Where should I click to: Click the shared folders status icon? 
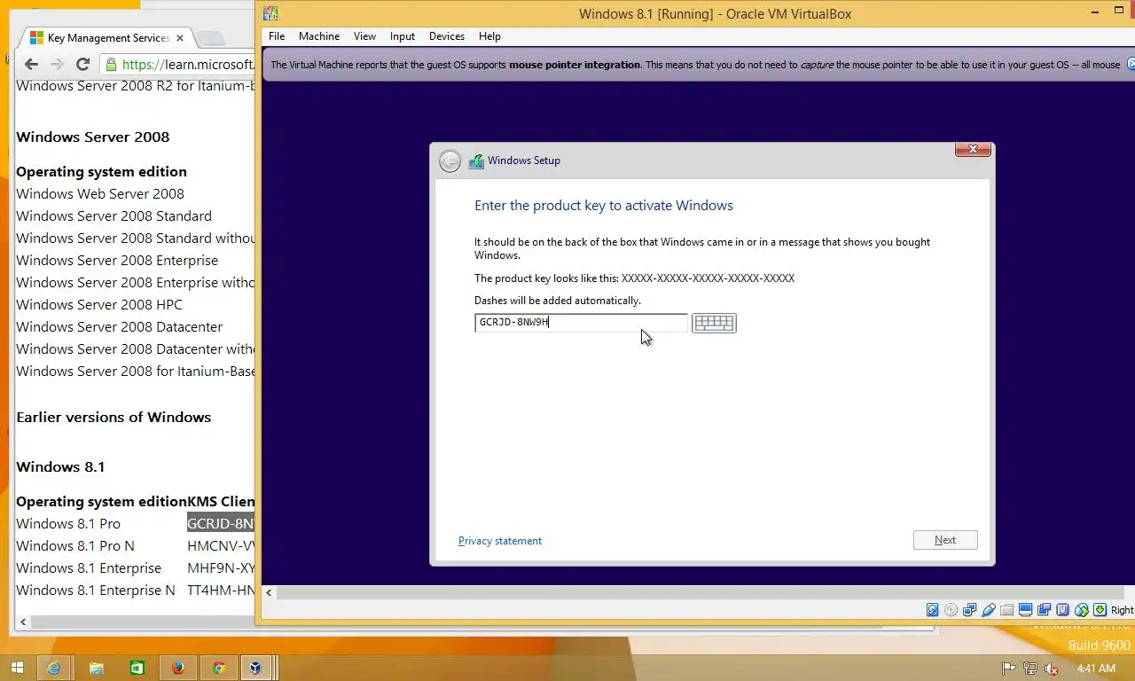point(1007,610)
